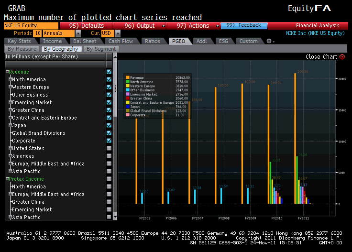Uncheck the Corporate series checkbox
This screenshot has height=252, width=352.
click(109, 141)
